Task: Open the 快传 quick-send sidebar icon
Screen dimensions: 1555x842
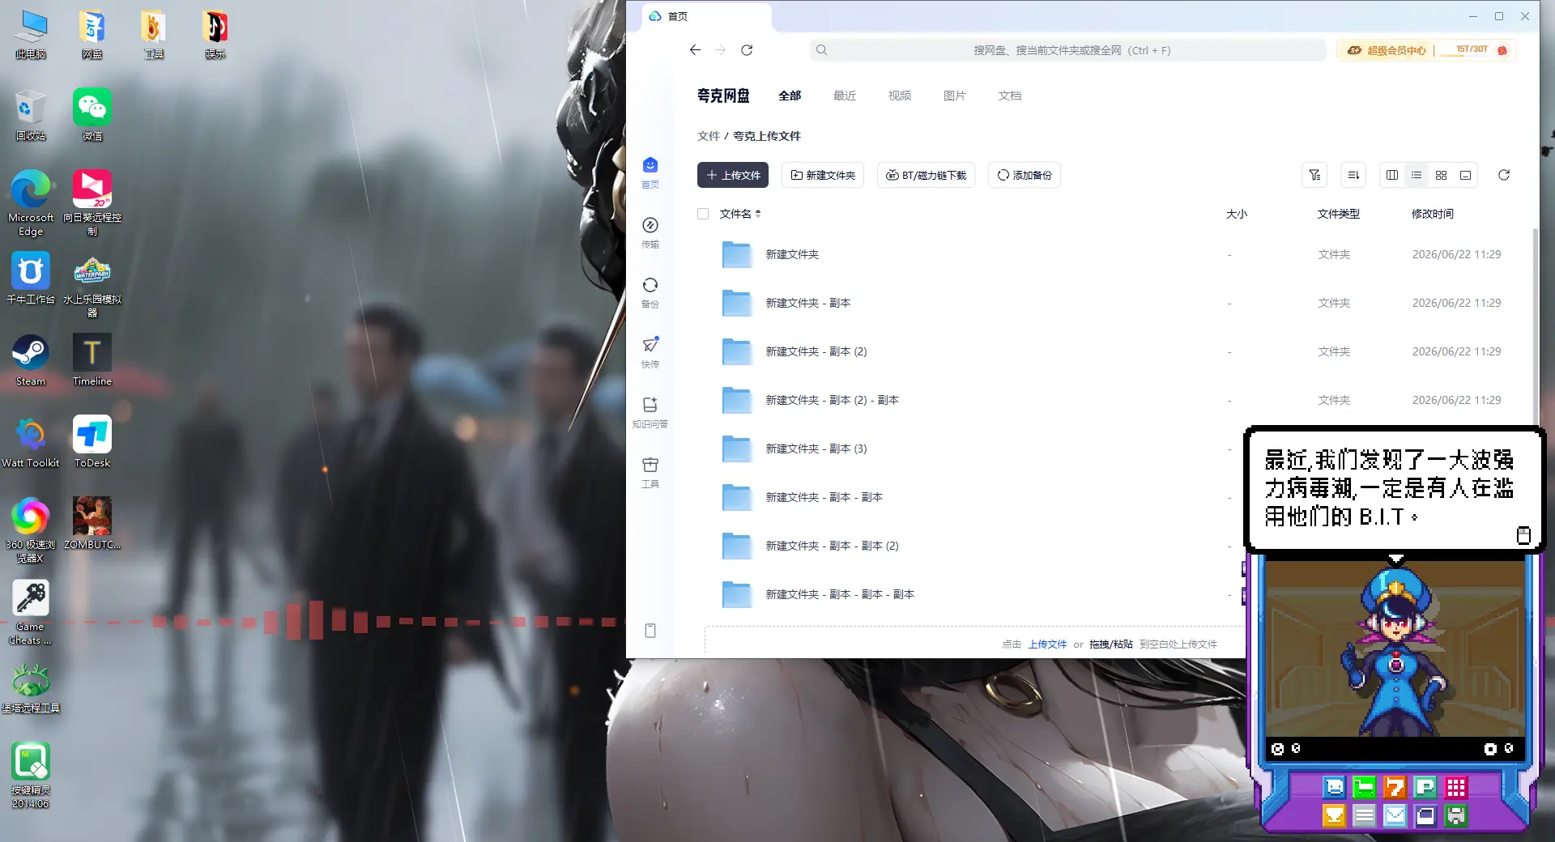Action: tap(650, 351)
